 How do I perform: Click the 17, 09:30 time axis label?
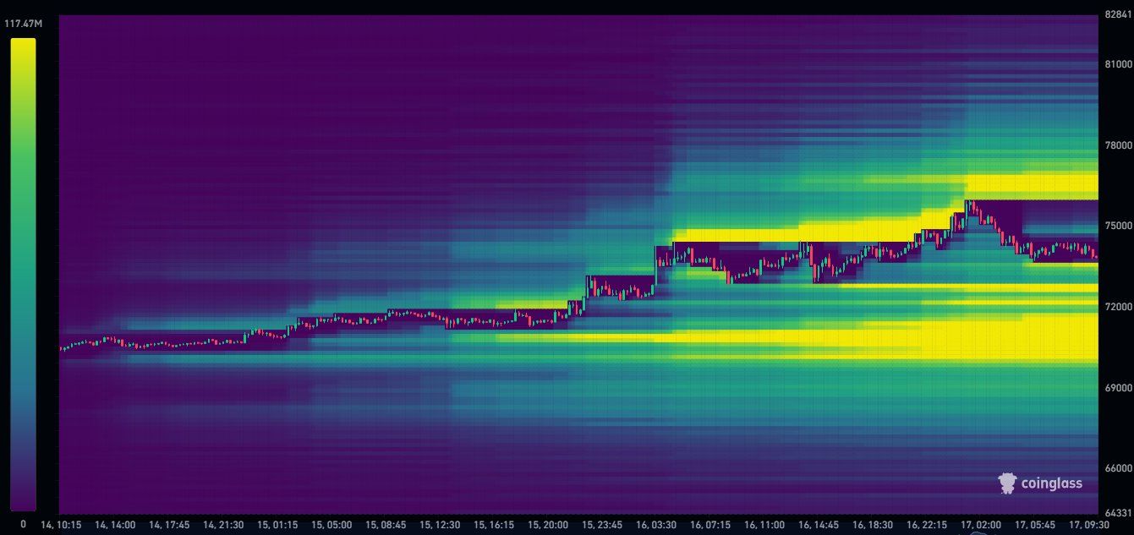pos(1089,525)
